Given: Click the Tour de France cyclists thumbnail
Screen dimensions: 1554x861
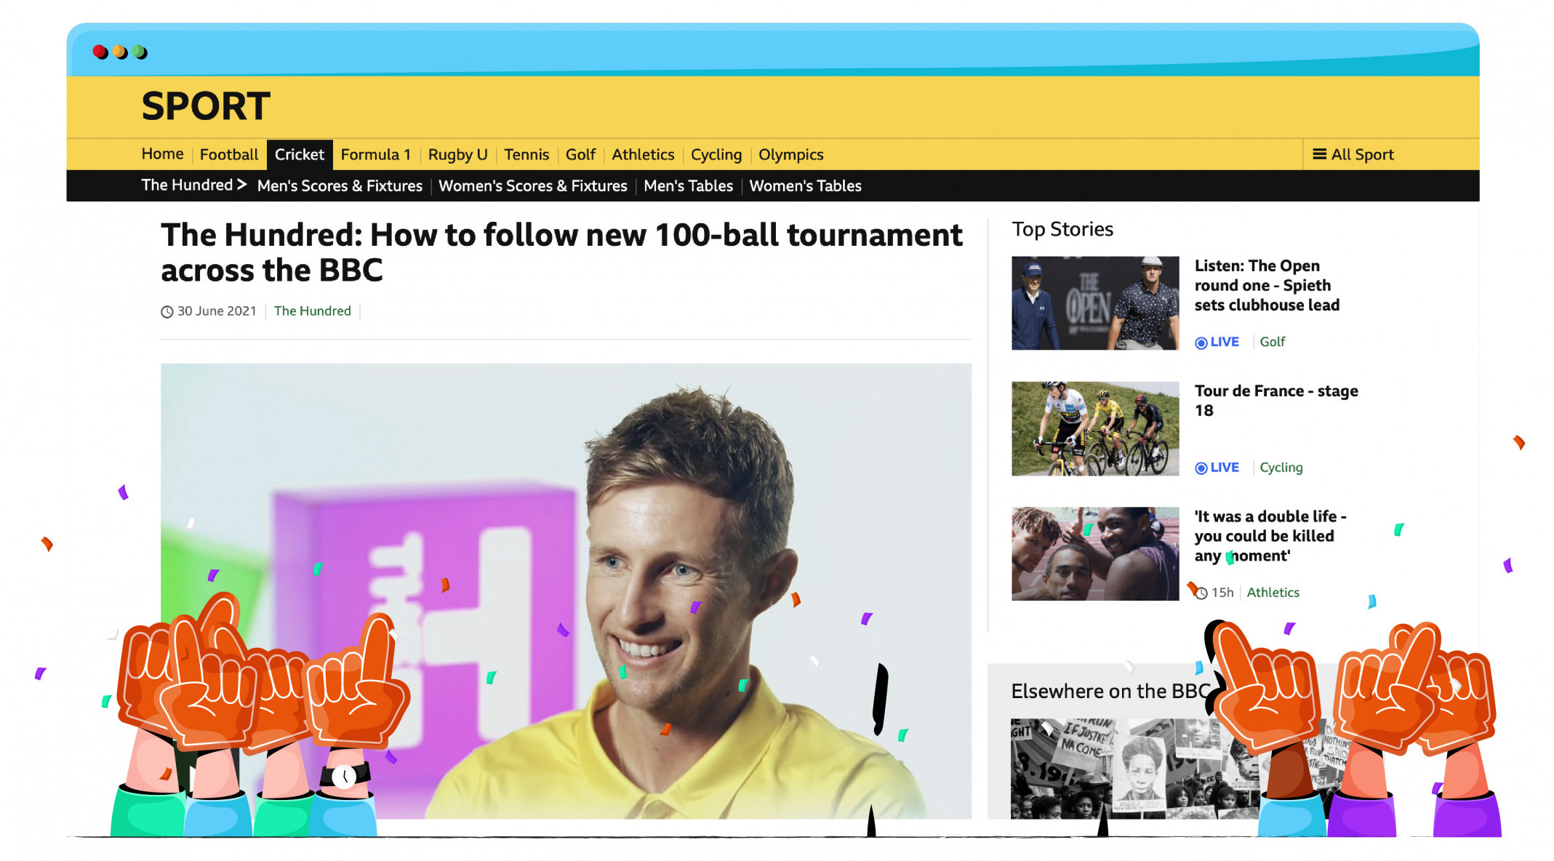Looking at the screenshot, I should pyautogui.click(x=1094, y=428).
